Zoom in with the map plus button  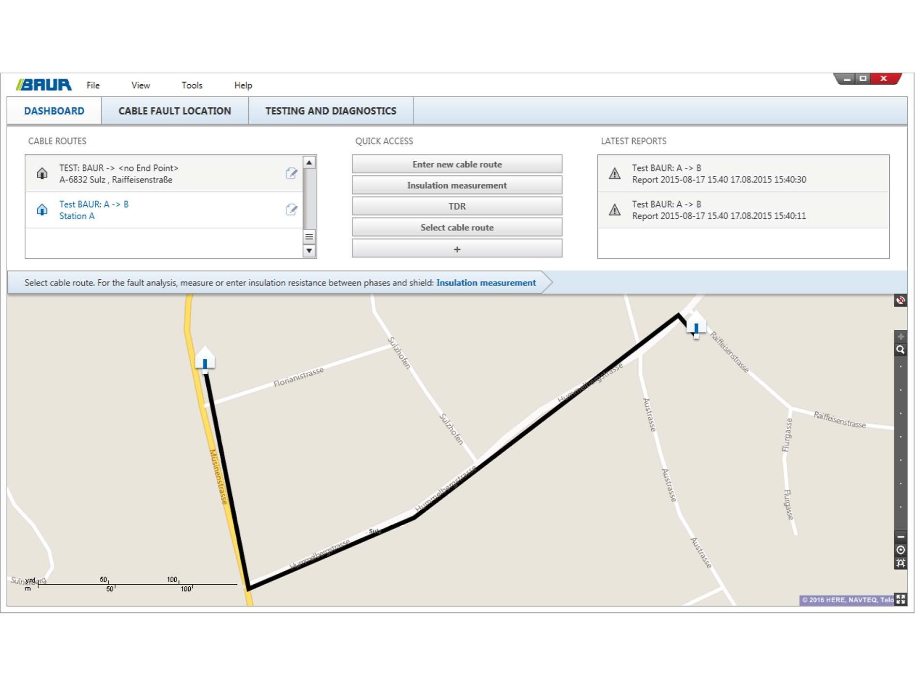900,336
